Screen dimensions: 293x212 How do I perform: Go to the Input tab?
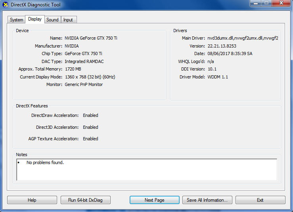pyautogui.click(x=68, y=20)
